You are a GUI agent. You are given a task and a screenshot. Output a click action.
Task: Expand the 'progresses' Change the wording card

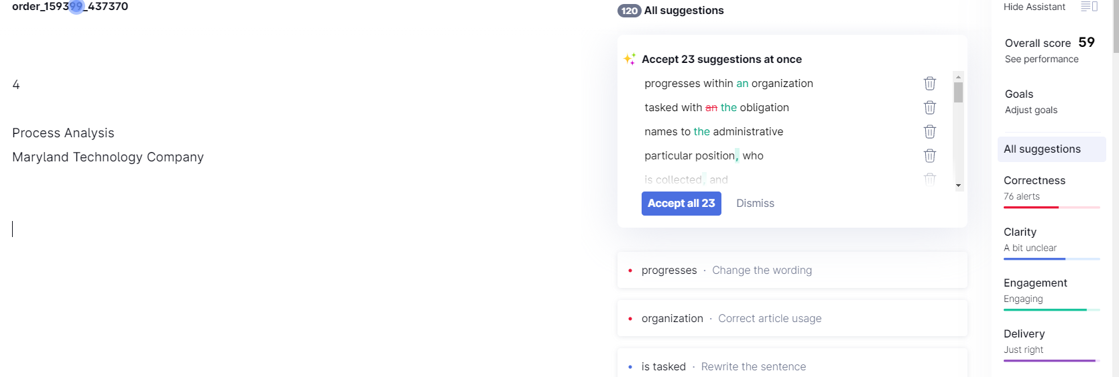[x=792, y=270]
